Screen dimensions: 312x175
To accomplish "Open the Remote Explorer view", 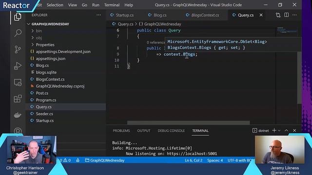I will [18, 82].
